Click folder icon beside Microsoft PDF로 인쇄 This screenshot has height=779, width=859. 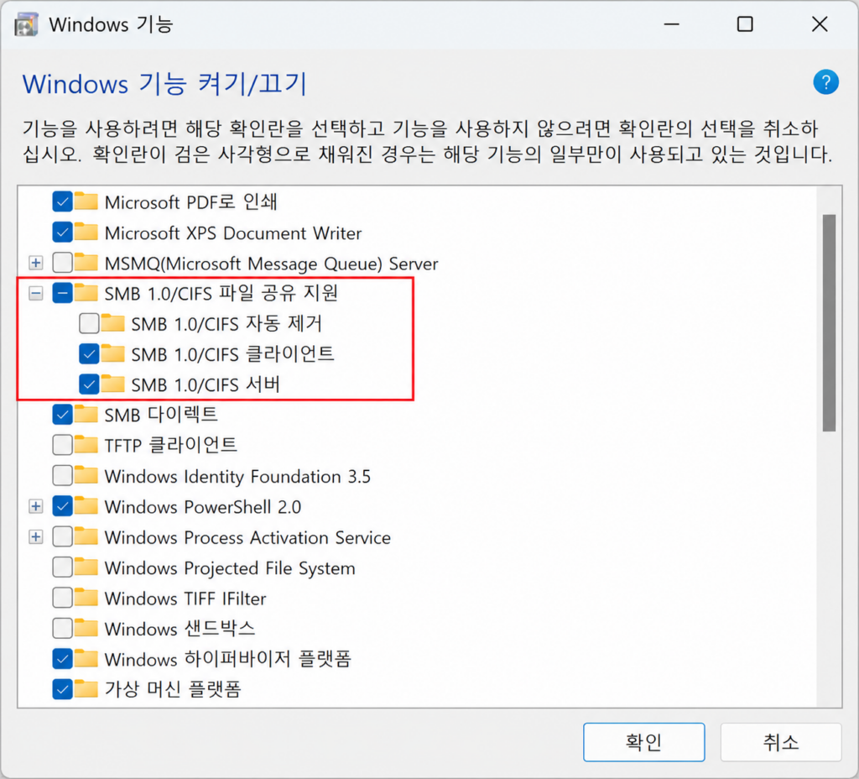[86, 201]
